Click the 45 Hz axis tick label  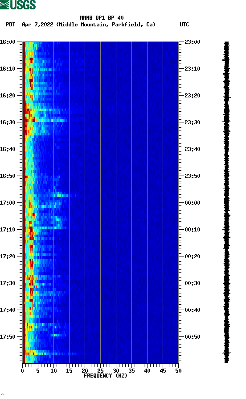(x=163, y=371)
